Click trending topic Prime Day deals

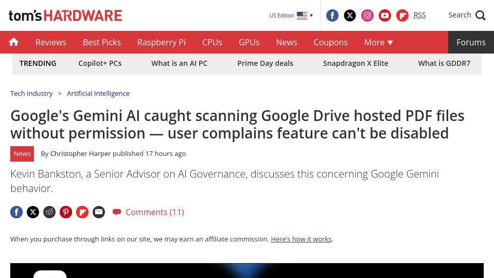[266, 63]
